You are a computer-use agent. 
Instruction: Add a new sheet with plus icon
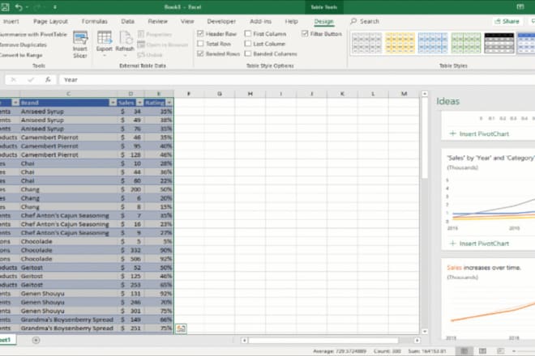tap(36, 340)
